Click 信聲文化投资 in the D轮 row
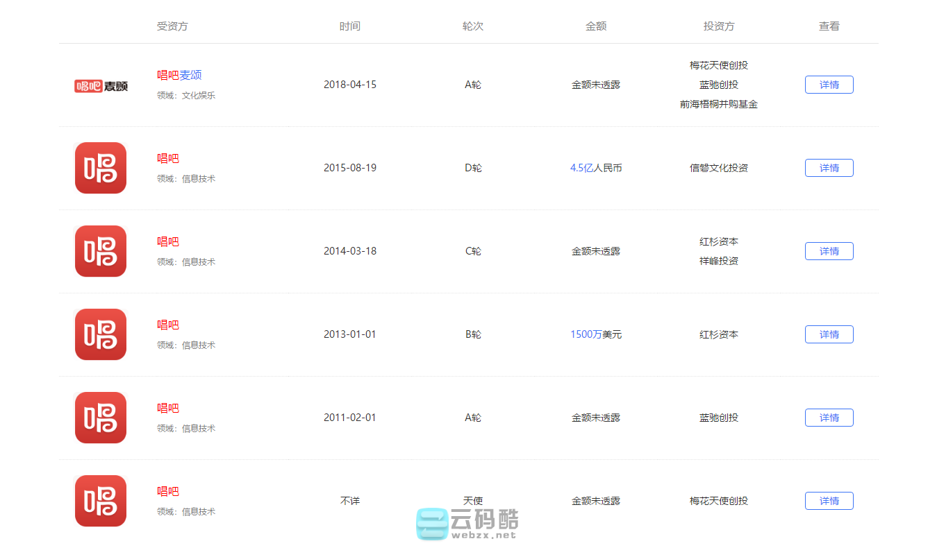 [x=718, y=167]
